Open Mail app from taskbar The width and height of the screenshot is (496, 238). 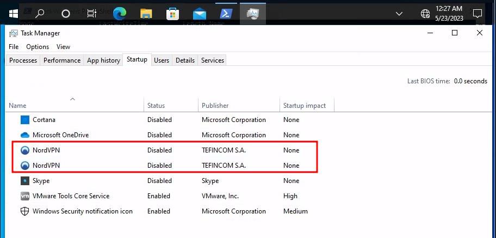[x=200, y=14]
